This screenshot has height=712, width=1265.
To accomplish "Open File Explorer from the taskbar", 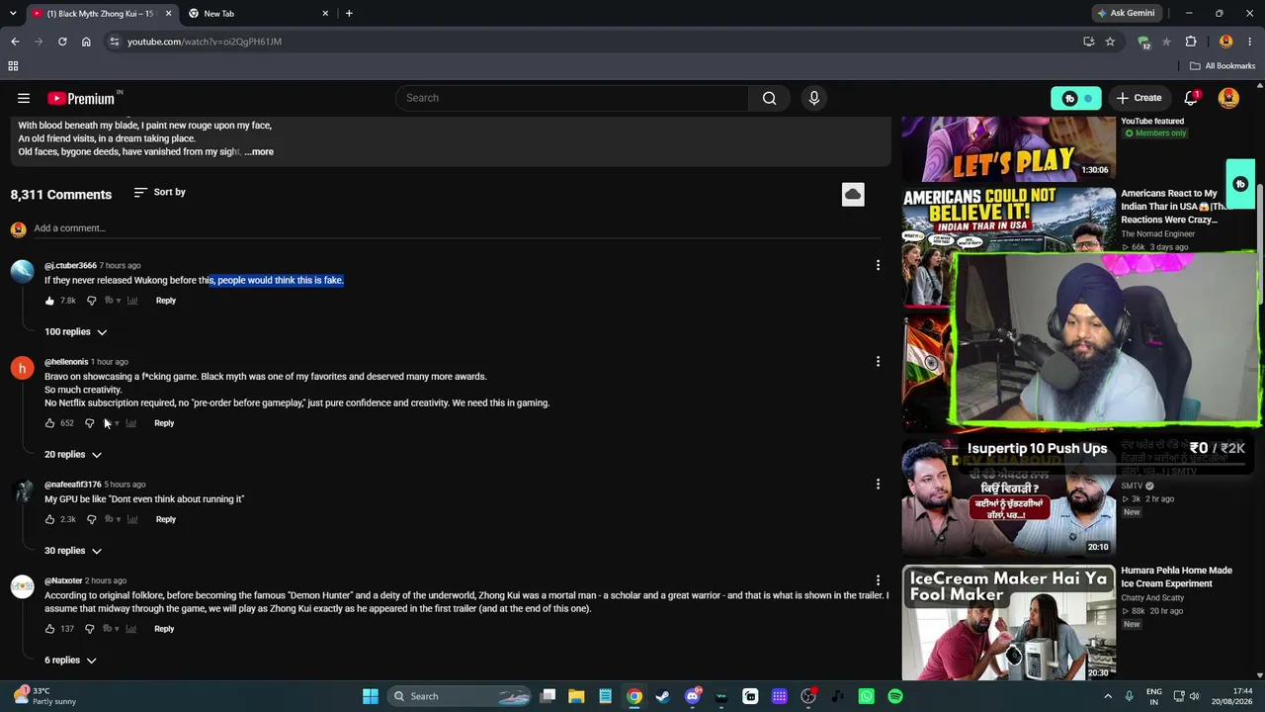I will pos(576,696).
